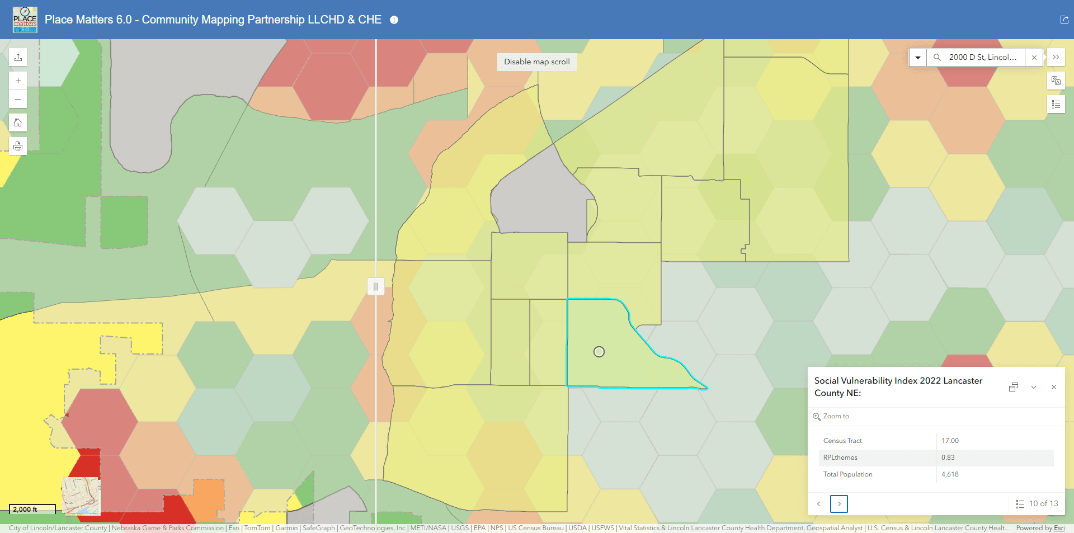Image resolution: width=1074 pixels, height=533 pixels.
Task: Open the overview map thumbnail at bottom left
Action: tap(82, 497)
